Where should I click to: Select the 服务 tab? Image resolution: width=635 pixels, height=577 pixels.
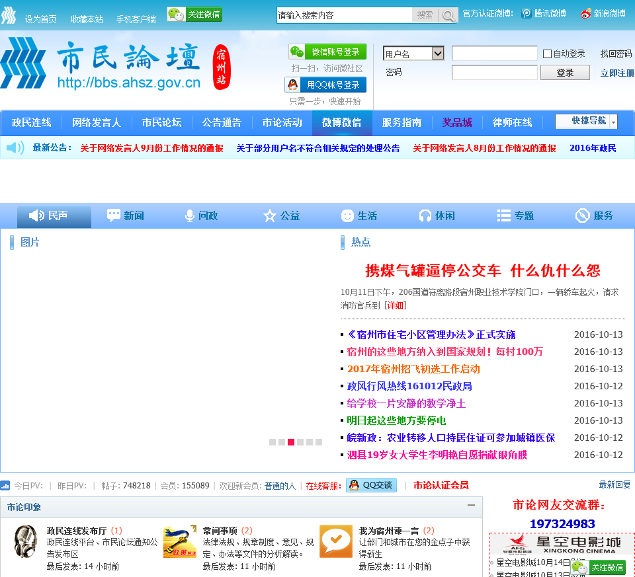(594, 215)
